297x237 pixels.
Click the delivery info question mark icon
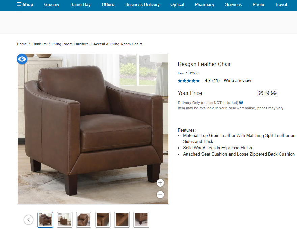(241, 102)
